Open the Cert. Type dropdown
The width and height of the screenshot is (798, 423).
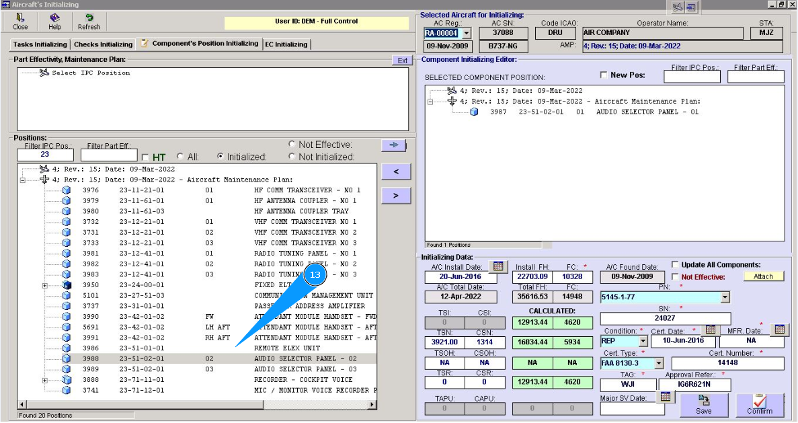(x=658, y=363)
